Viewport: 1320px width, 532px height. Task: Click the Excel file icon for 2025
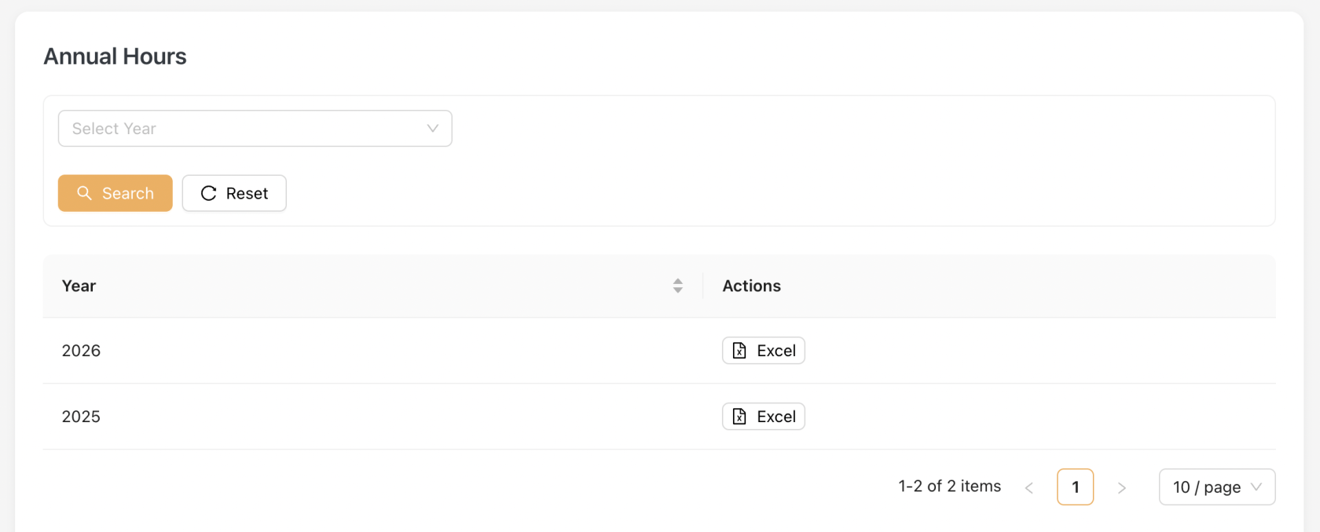pyautogui.click(x=739, y=417)
